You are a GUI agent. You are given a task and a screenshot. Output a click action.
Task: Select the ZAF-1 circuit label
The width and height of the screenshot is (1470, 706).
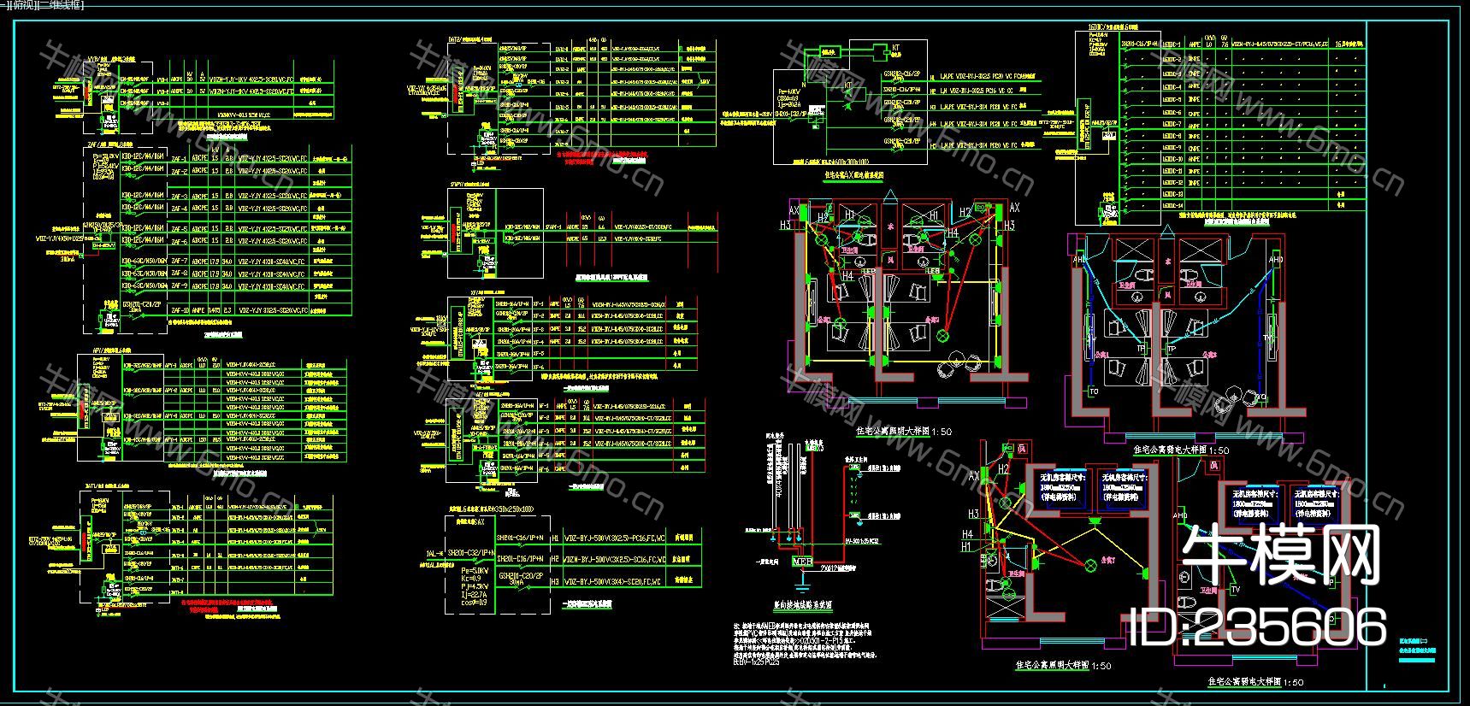point(178,159)
